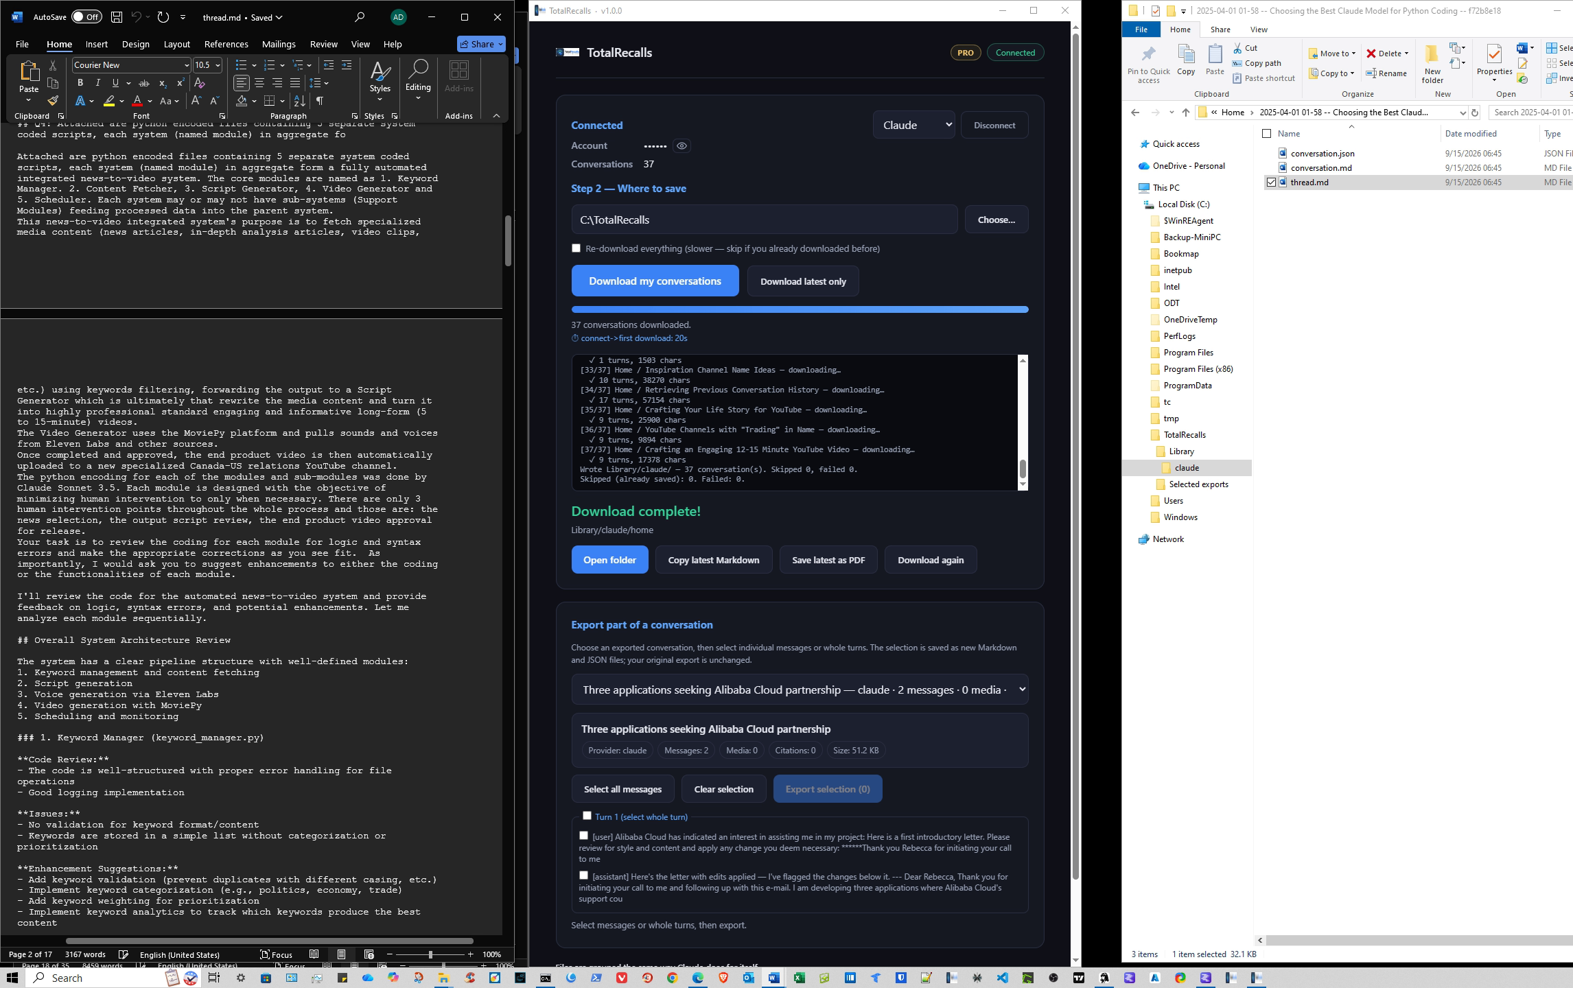This screenshot has height=988, width=1573.
Task: Adjust the Word zoom slider handle
Action: click(x=430, y=954)
